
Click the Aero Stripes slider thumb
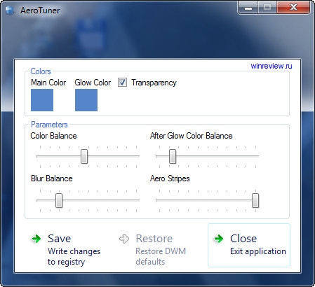255,200
